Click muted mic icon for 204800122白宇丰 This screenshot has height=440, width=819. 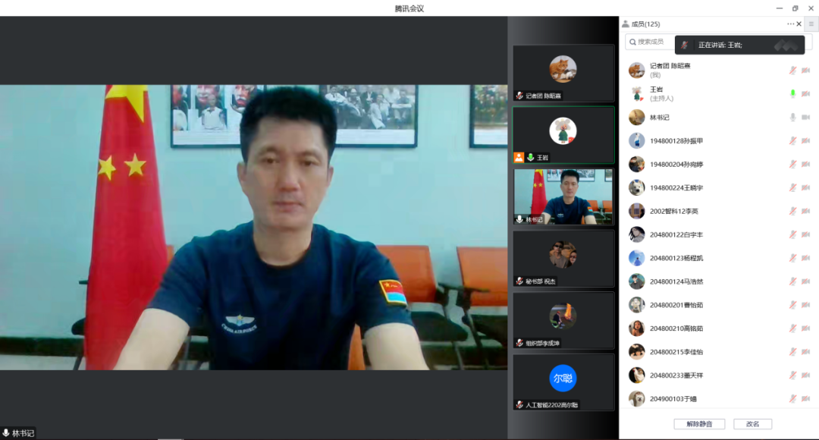792,234
